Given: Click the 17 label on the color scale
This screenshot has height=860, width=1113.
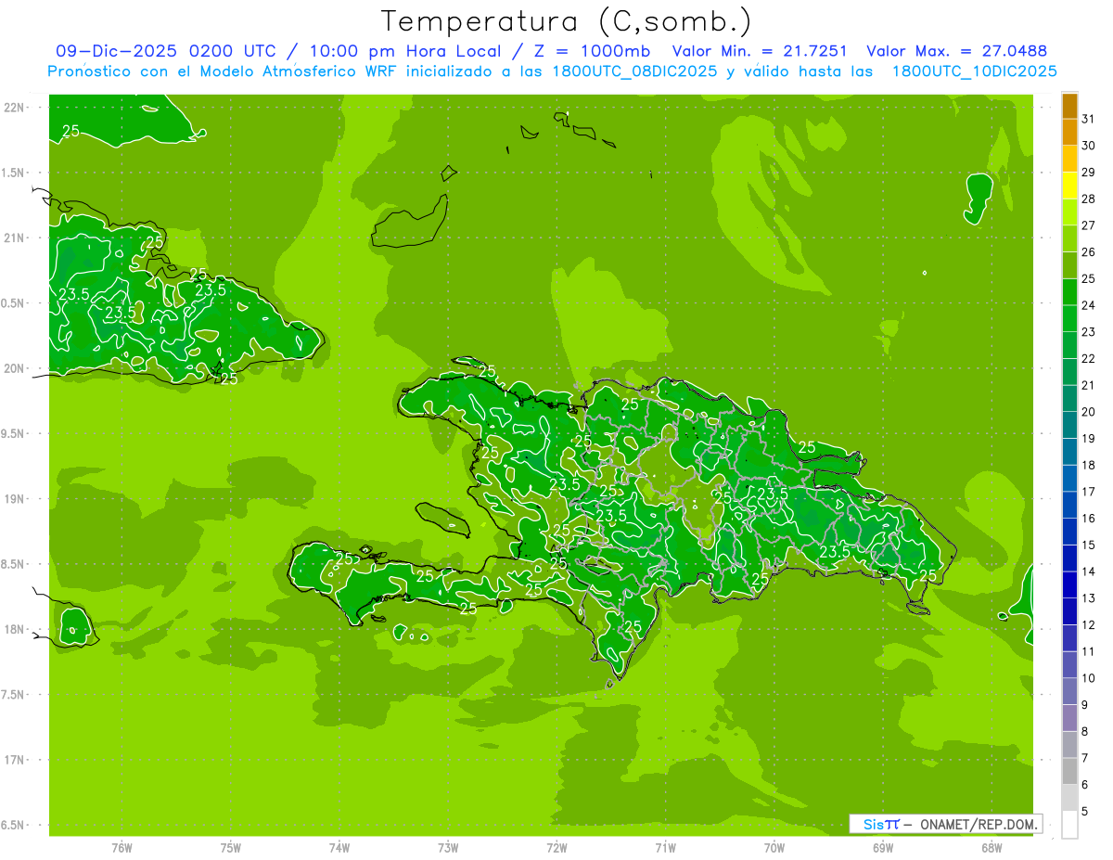Looking at the screenshot, I should (x=1089, y=492).
